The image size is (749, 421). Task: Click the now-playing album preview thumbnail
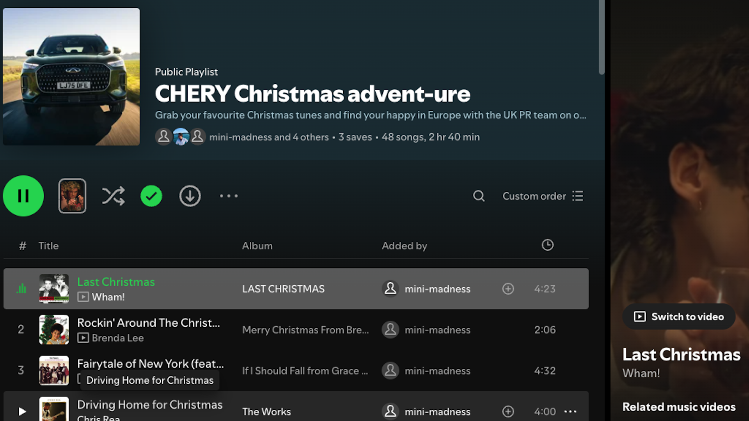tap(72, 196)
